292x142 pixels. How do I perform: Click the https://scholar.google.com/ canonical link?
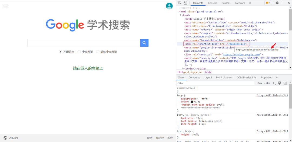coord(241,55)
